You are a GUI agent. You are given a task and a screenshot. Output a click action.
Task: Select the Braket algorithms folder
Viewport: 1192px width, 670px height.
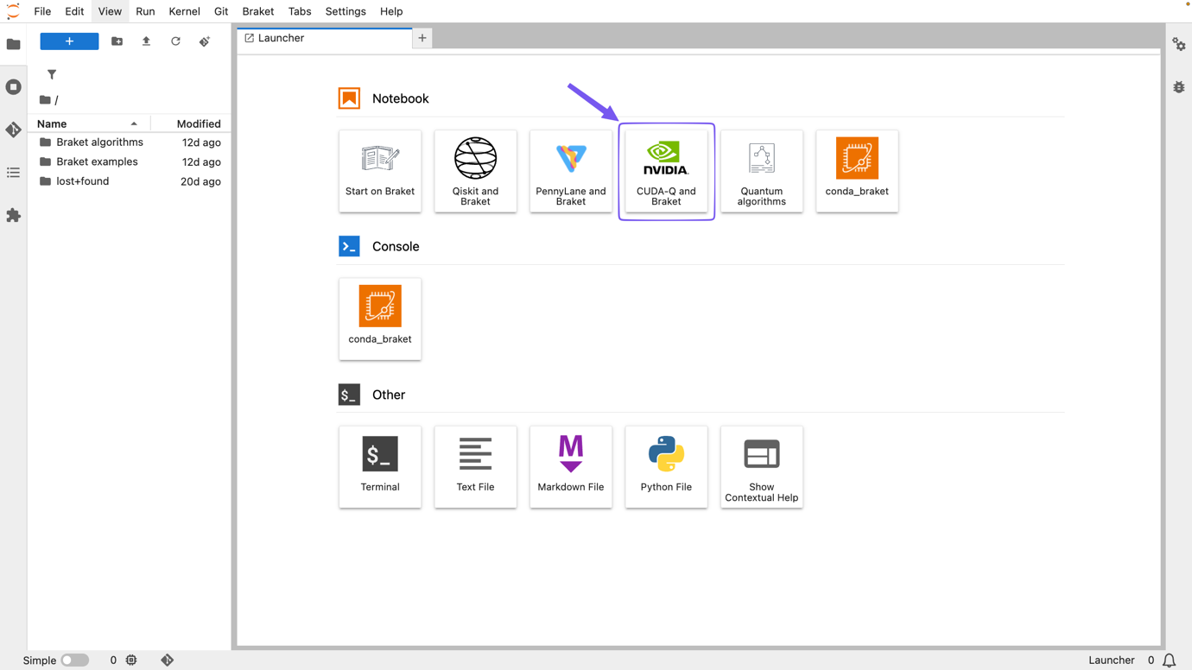(130, 142)
